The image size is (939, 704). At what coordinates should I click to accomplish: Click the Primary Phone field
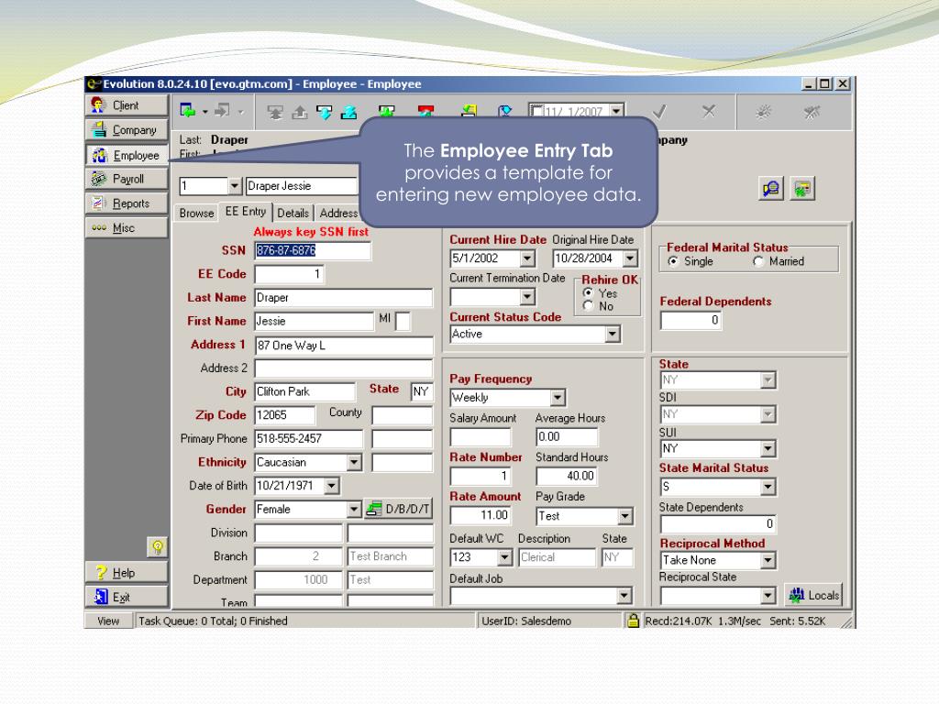click(x=308, y=439)
